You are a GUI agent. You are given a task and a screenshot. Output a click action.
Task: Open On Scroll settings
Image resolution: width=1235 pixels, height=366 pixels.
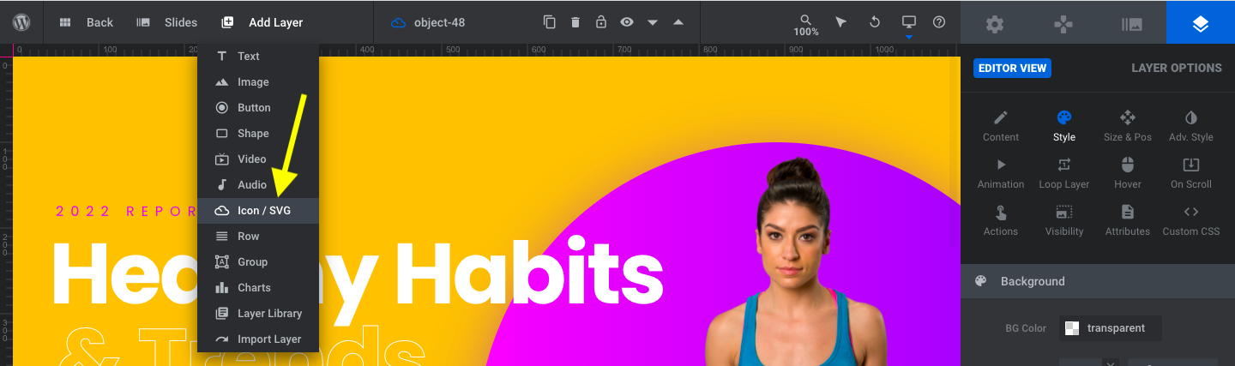[1191, 173]
